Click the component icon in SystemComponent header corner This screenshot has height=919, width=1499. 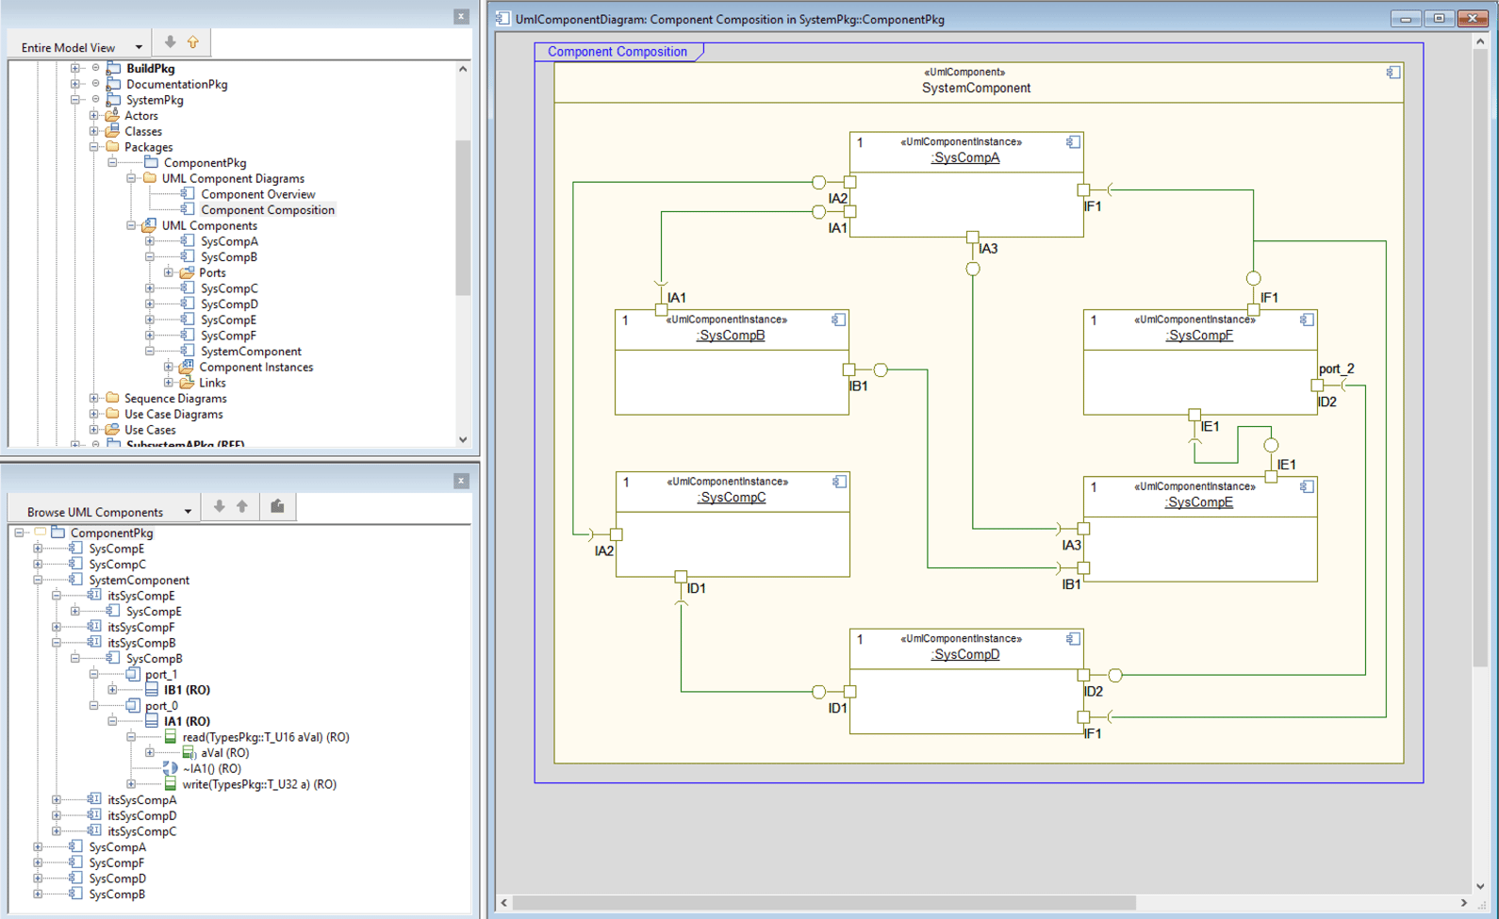pos(1392,73)
